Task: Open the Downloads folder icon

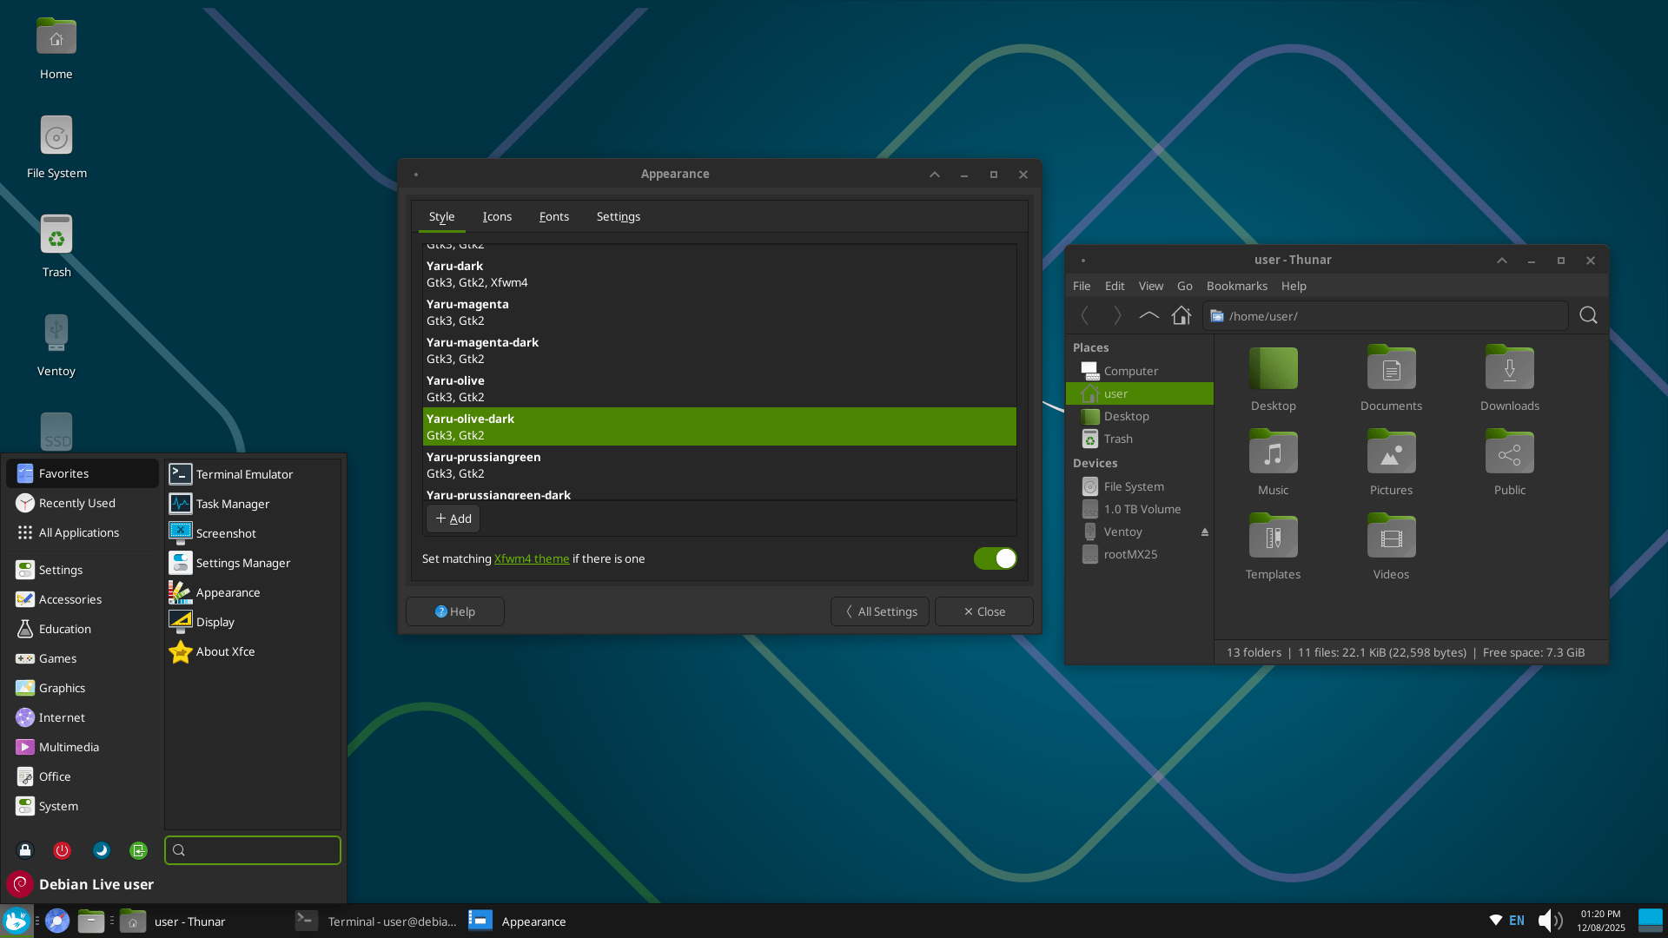Action: (1509, 368)
